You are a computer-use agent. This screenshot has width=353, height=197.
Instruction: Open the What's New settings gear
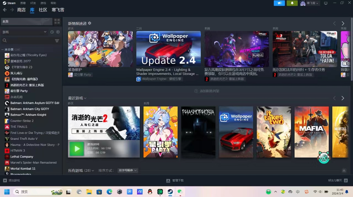89,23
